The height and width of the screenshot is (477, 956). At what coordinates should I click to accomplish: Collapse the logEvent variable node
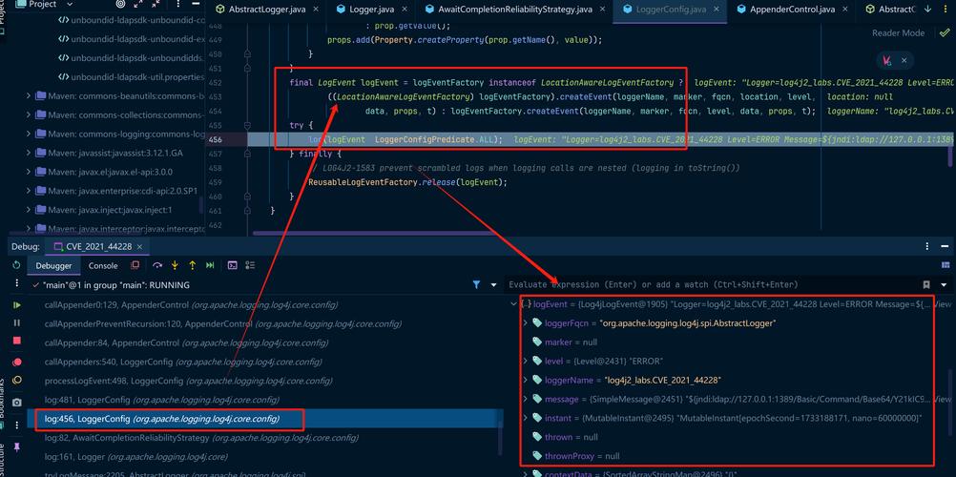[513, 303]
